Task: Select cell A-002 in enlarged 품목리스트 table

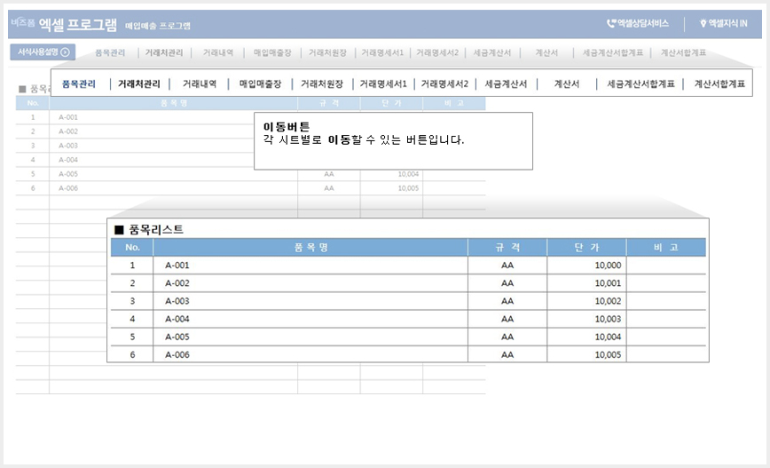Action: (x=310, y=283)
